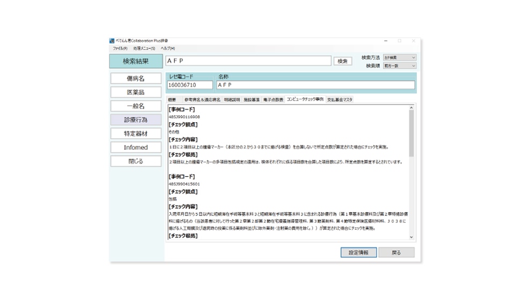Click the app icon in the title bar
Screen dimensions: 530x298
point(112,41)
